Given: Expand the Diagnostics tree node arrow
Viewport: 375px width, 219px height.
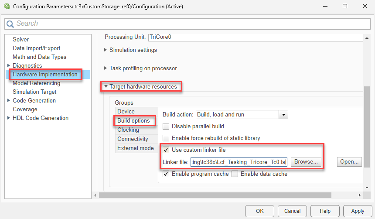Looking at the screenshot, I should 9,66.
